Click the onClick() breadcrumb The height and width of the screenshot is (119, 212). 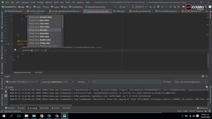pos(39,73)
